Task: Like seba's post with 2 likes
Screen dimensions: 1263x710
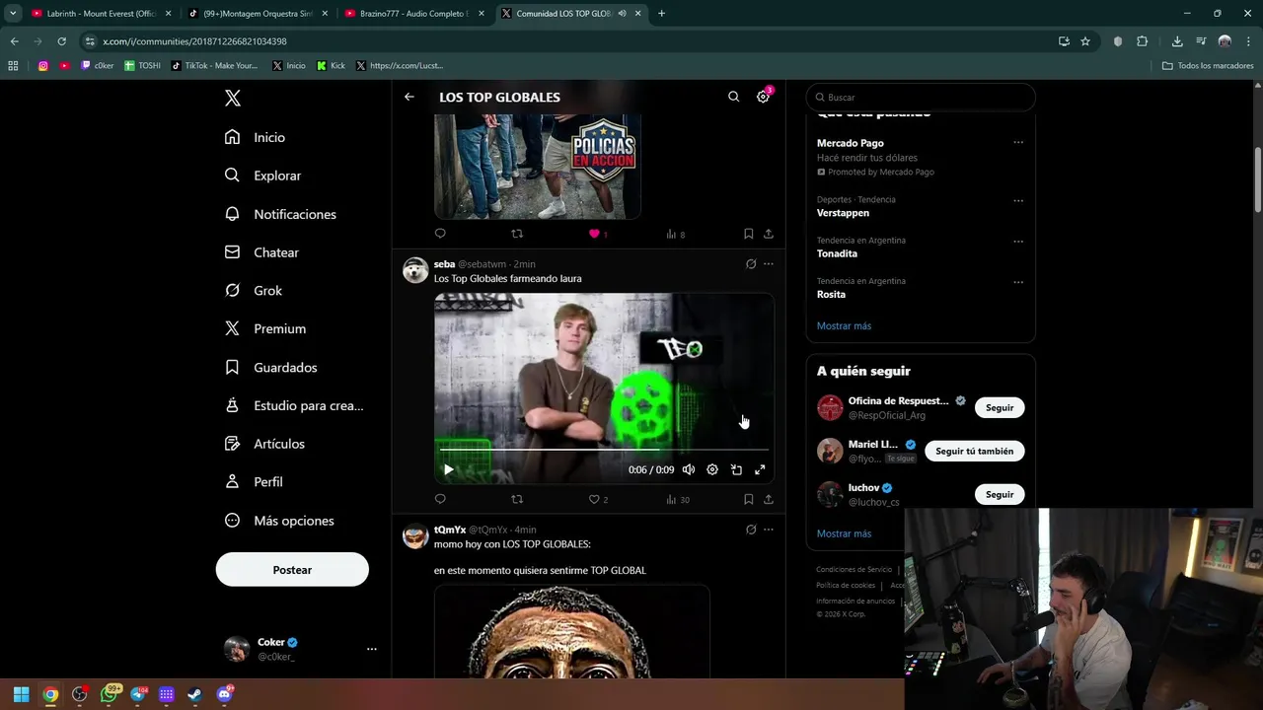Action: tap(598, 499)
